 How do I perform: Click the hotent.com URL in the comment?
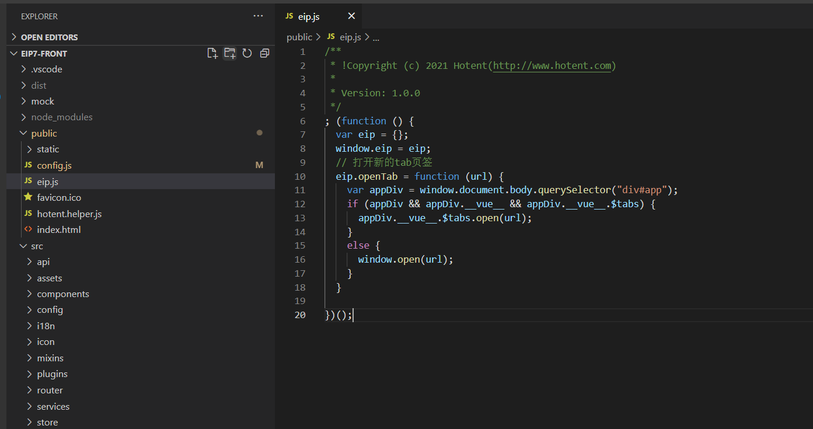tap(552, 65)
